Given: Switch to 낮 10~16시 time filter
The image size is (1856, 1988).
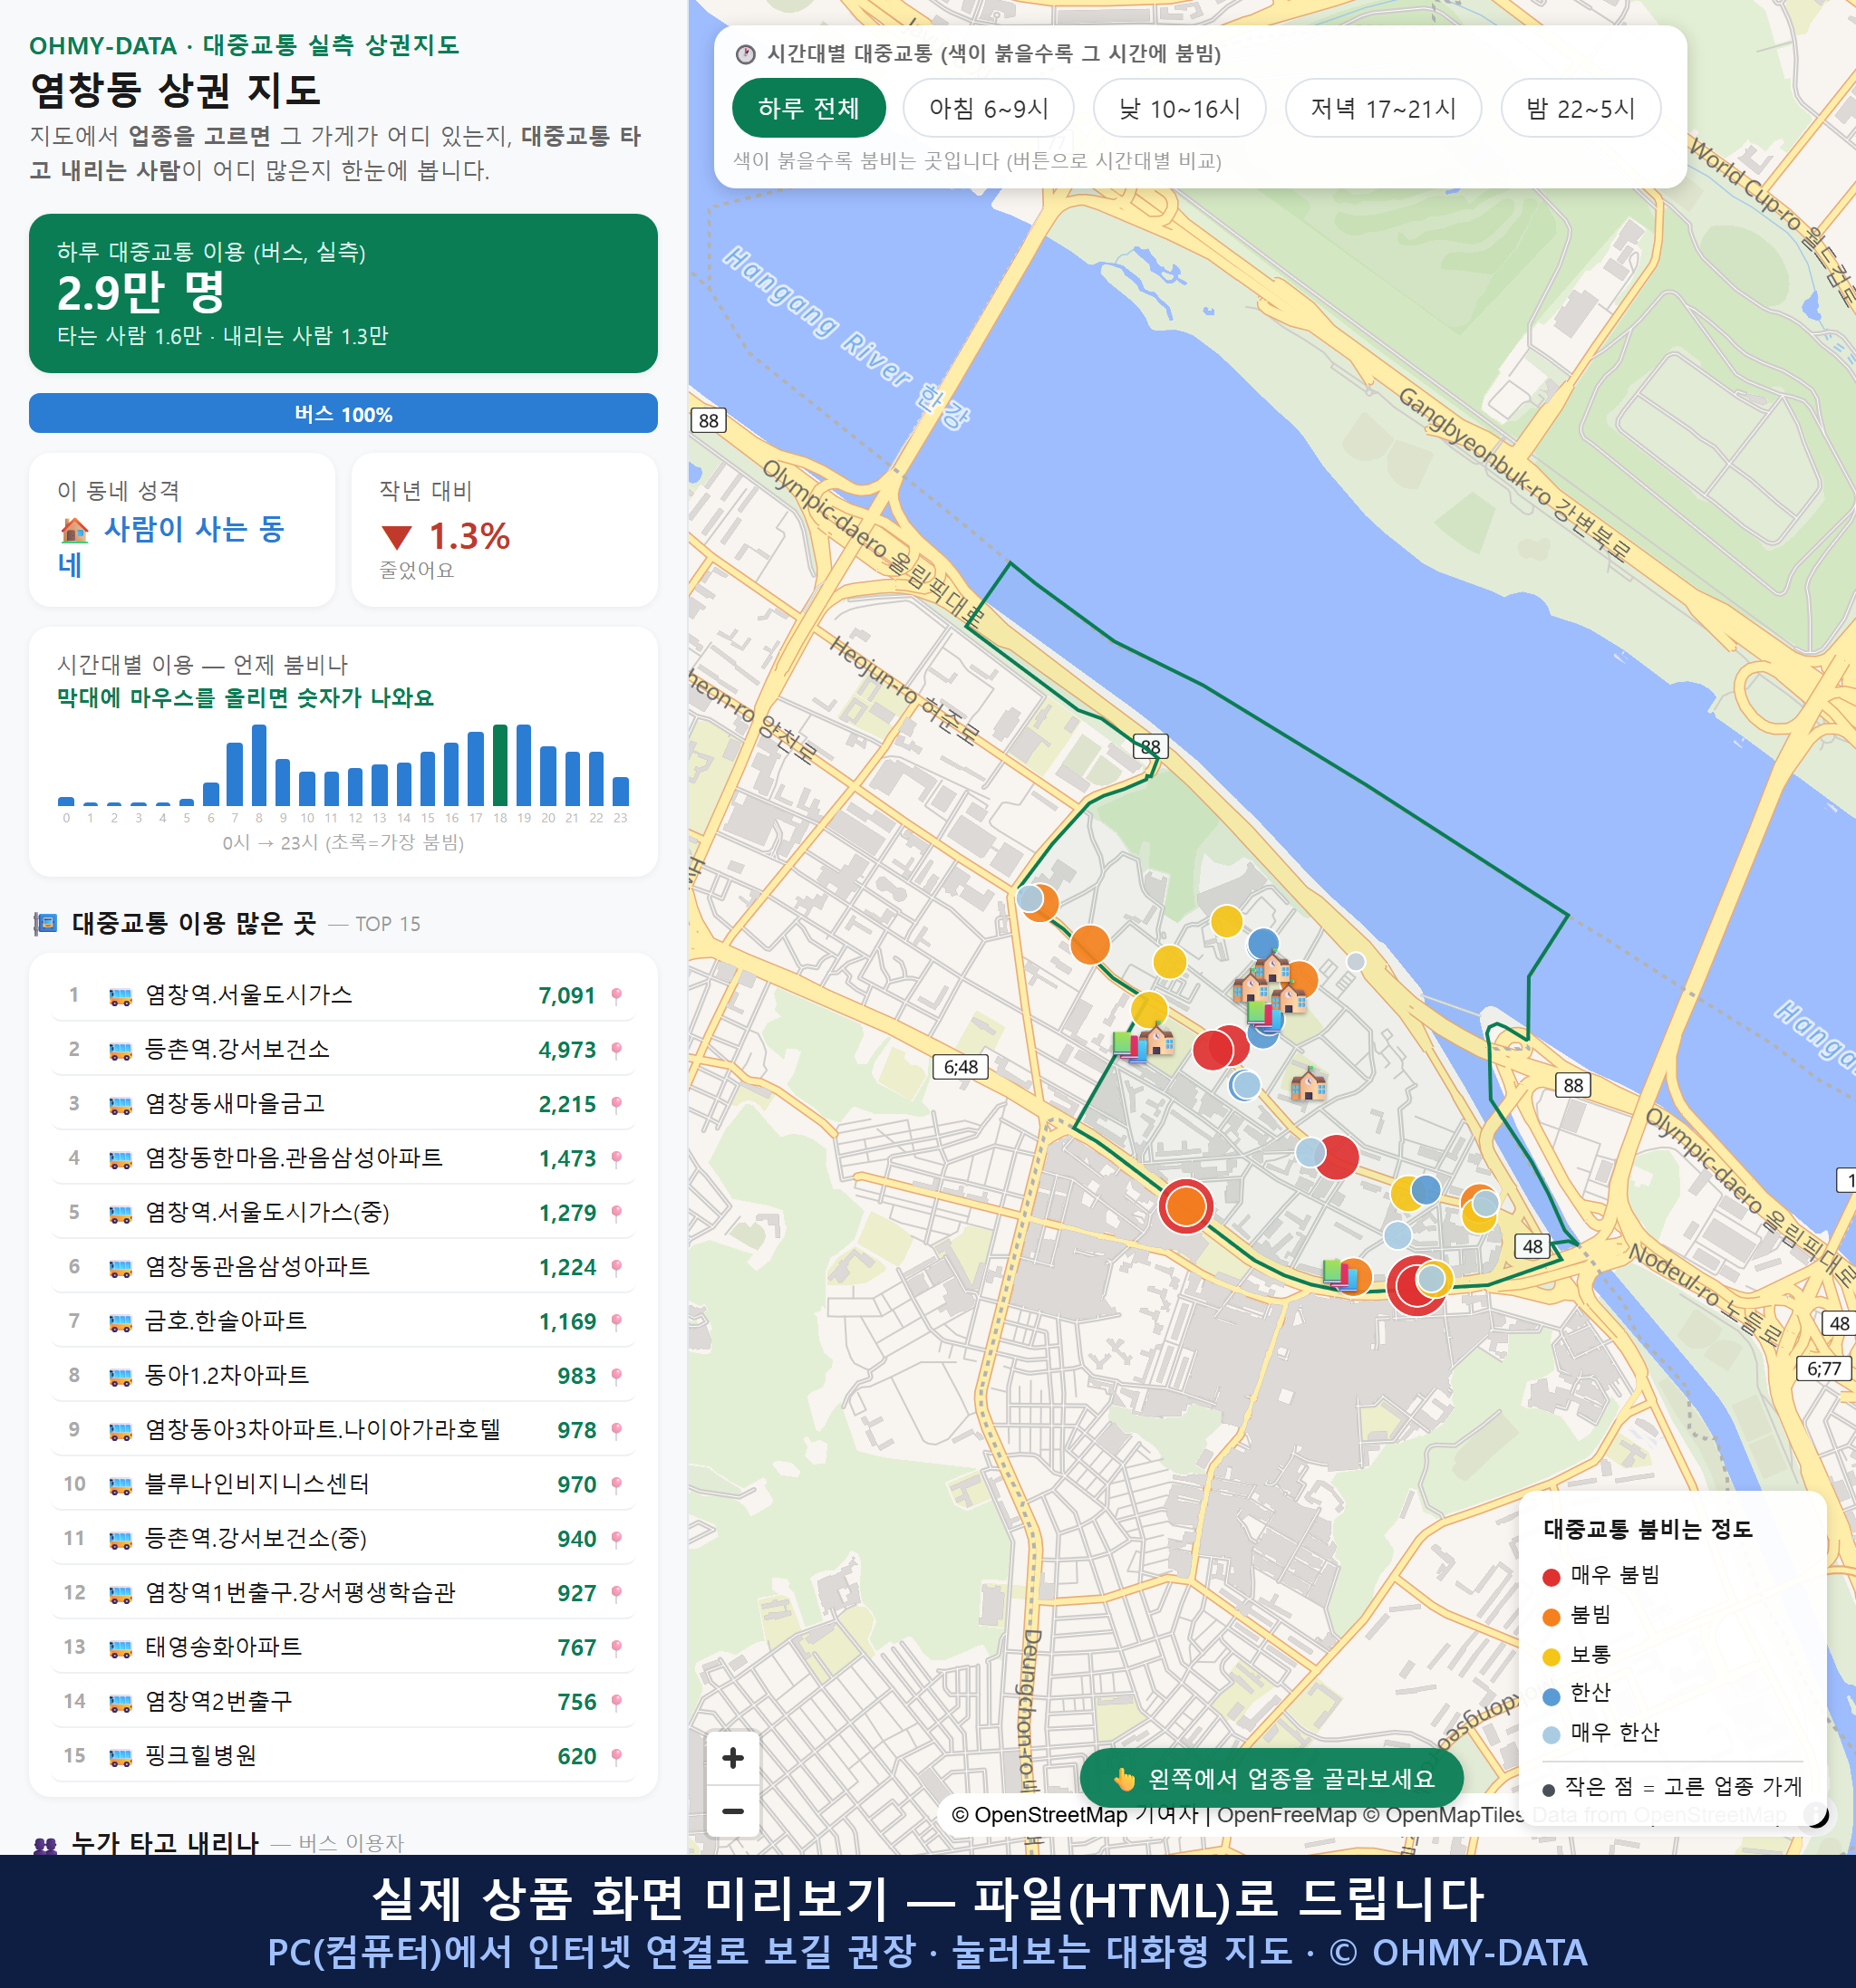Looking at the screenshot, I should click(1180, 108).
